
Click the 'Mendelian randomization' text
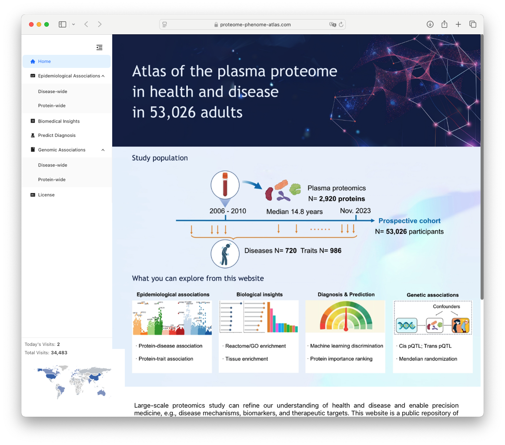click(428, 359)
